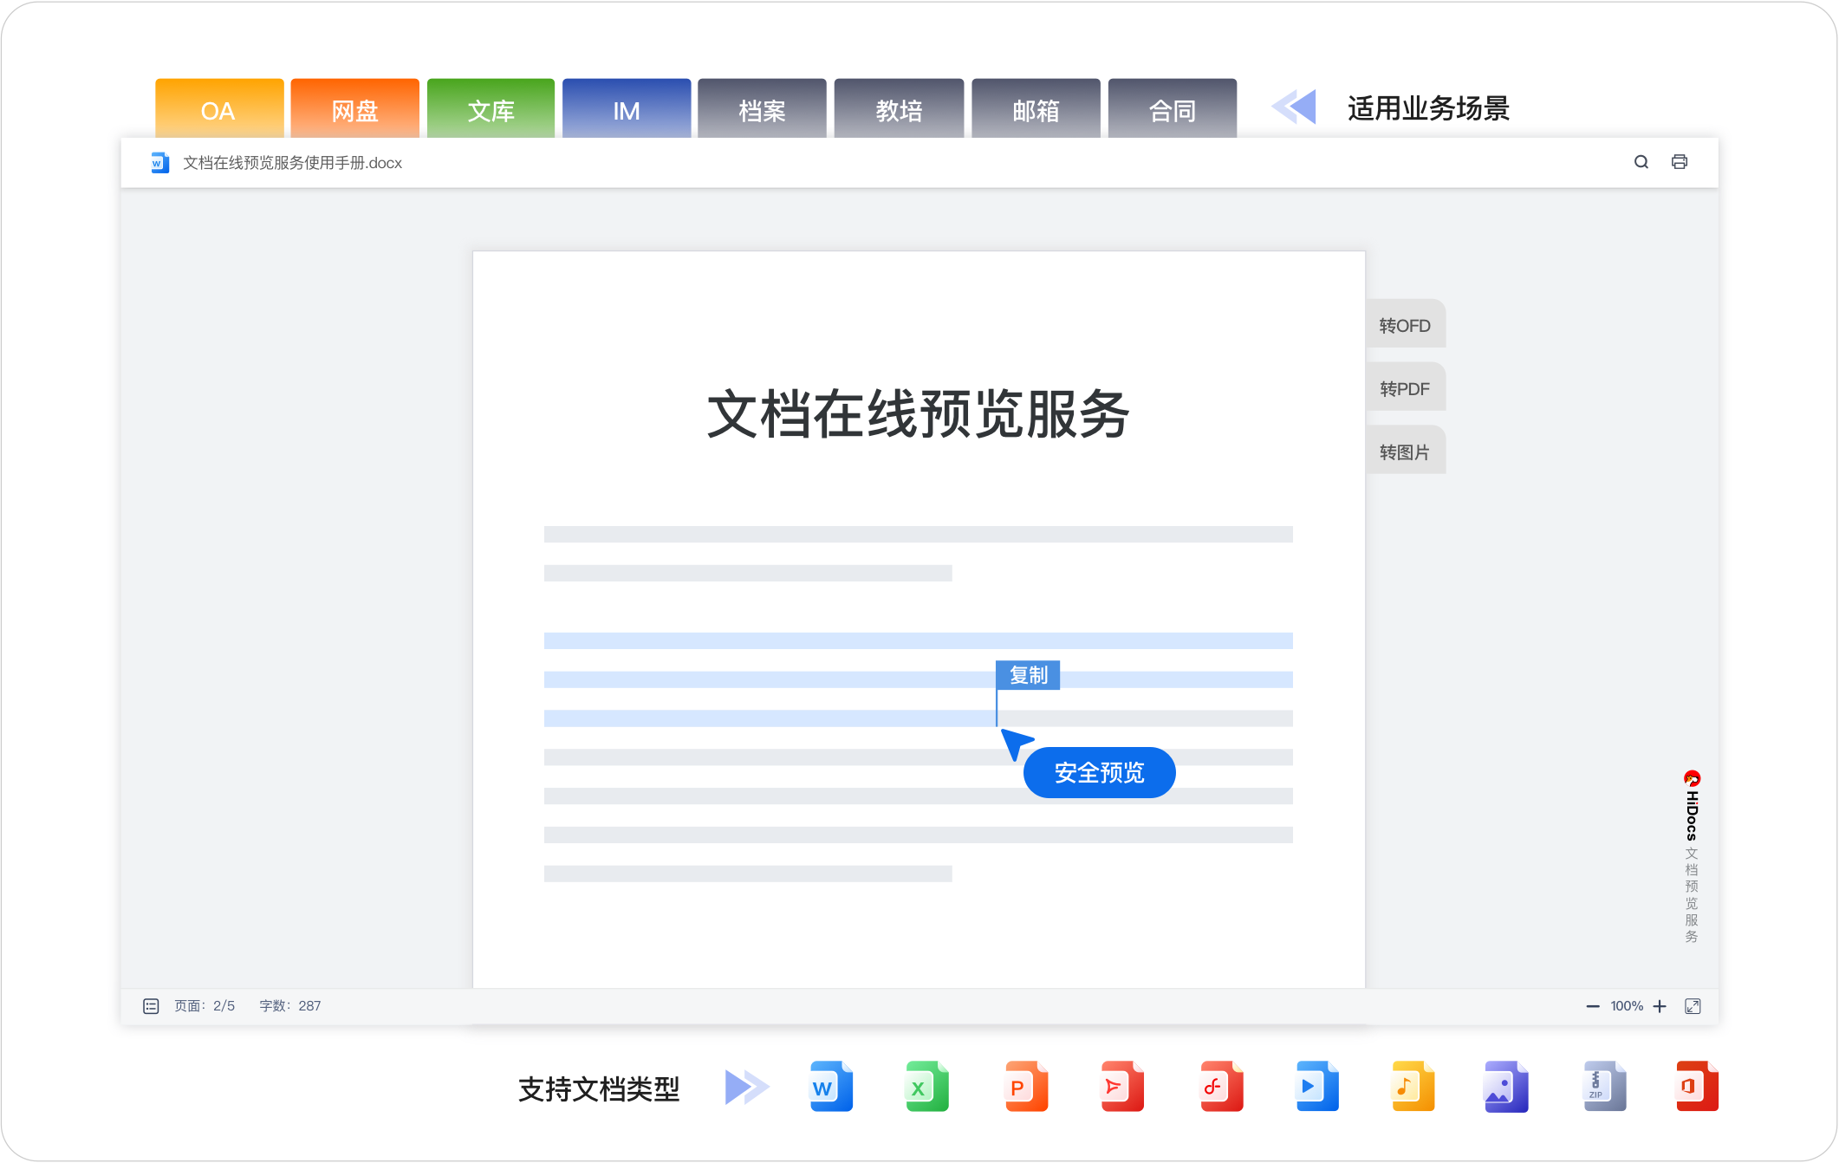Image resolution: width=1839 pixels, height=1163 pixels.
Task: Click the Word docx file icon in the title bar
Action: pyautogui.click(x=159, y=163)
